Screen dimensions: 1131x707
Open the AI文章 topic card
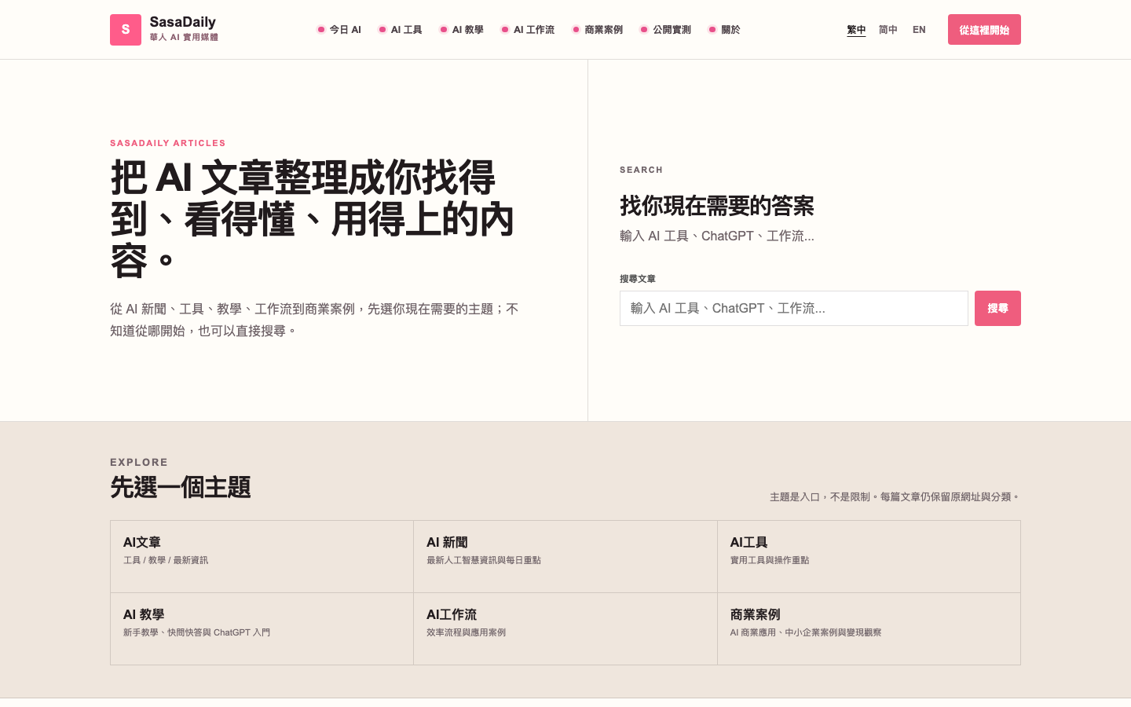(x=262, y=556)
